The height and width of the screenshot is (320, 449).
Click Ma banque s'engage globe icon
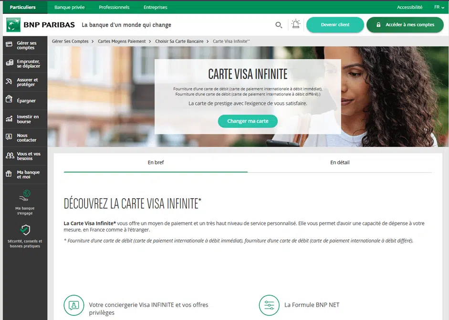(25, 195)
